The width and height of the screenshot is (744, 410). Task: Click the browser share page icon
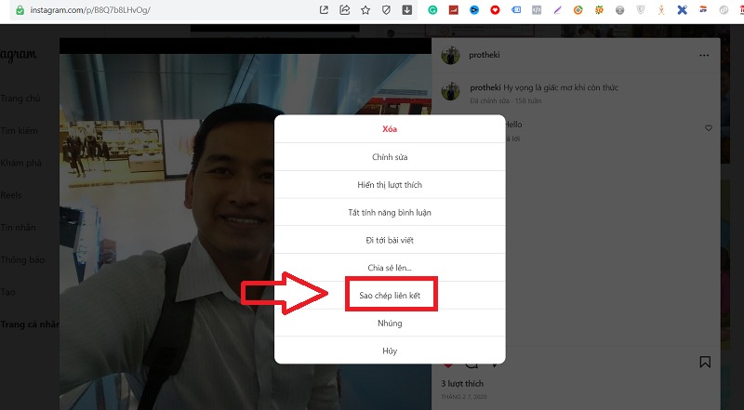pyautogui.click(x=345, y=10)
